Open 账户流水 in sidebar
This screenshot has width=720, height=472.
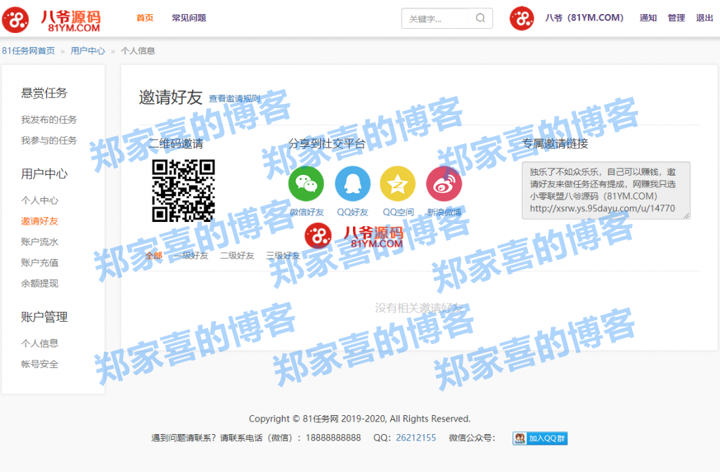(x=39, y=242)
